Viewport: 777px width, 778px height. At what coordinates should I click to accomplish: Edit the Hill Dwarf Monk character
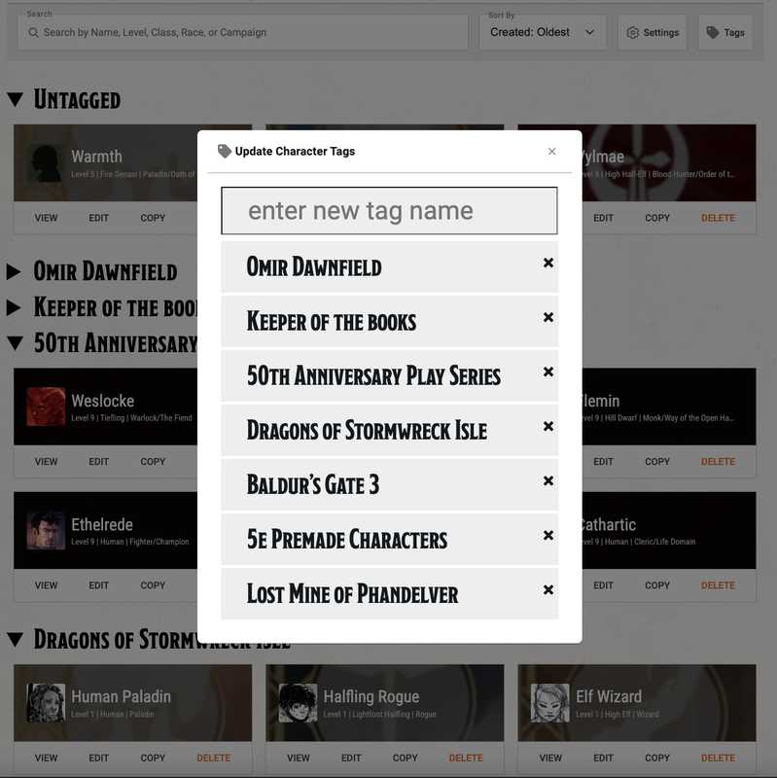click(x=603, y=461)
